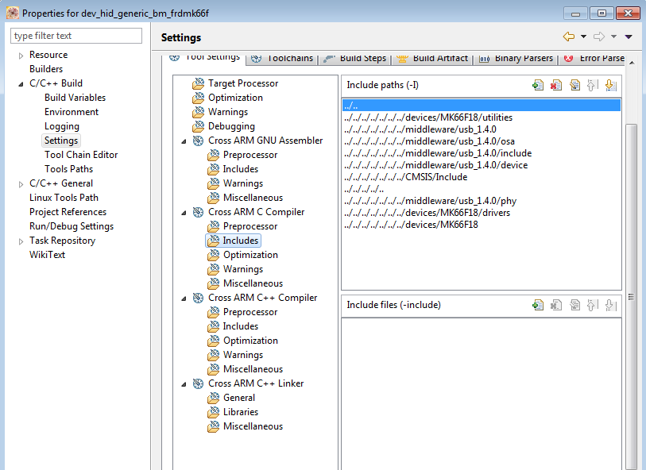Open Environment page
This screenshot has height=470, width=646.
72,112
